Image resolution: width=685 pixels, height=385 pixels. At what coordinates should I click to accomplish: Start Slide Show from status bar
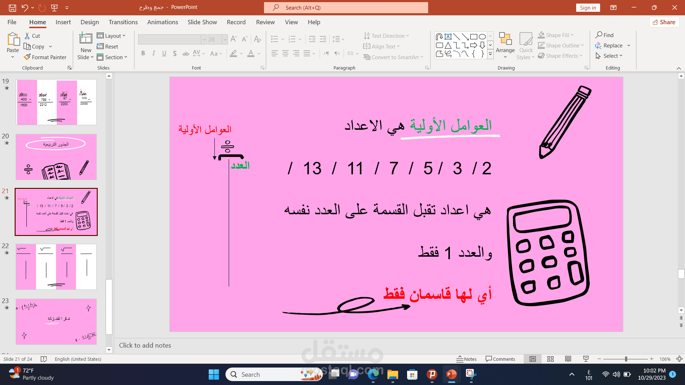click(x=586, y=359)
